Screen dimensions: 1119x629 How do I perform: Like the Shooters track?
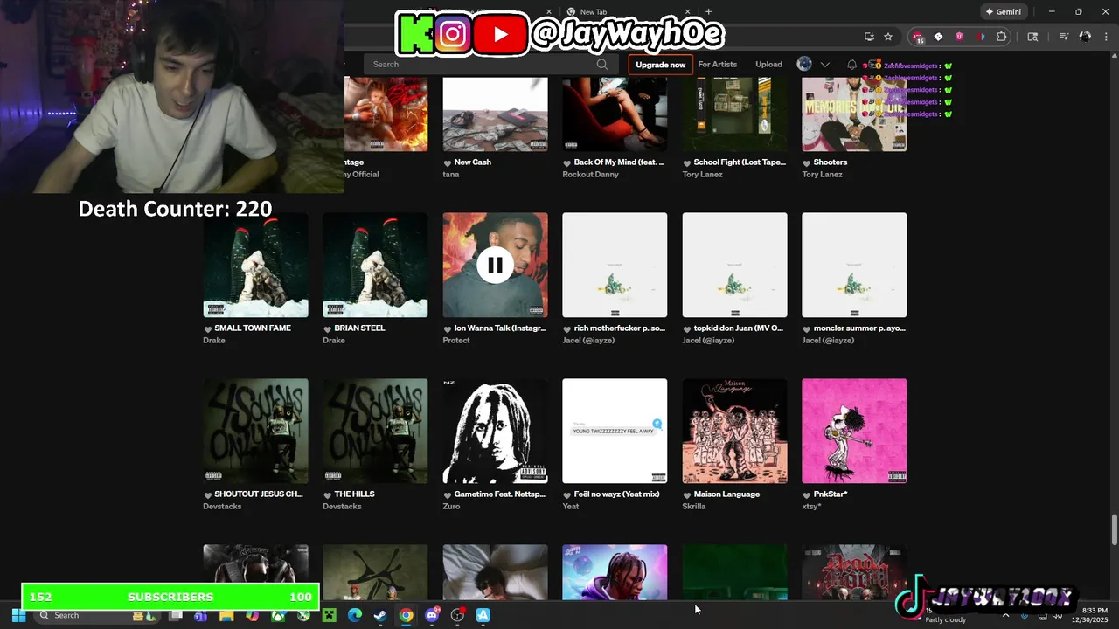pyautogui.click(x=807, y=162)
